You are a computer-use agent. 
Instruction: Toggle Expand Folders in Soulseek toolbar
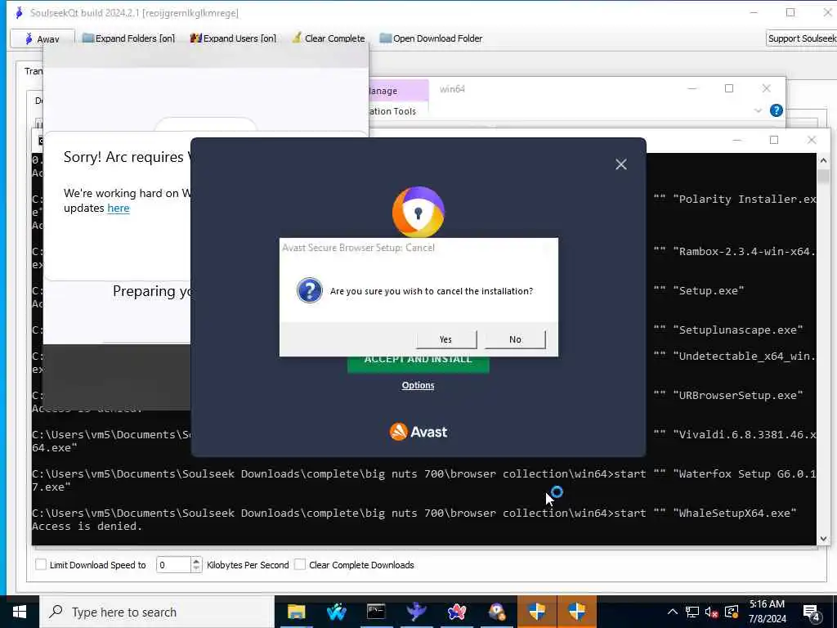tap(128, 38)
